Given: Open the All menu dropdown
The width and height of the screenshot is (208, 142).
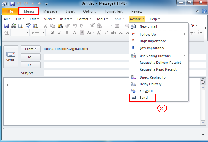Looking at the screenshot, I should tap(7, 19).
